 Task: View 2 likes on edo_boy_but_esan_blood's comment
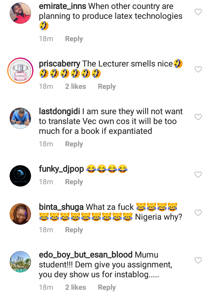coord(76,287)
